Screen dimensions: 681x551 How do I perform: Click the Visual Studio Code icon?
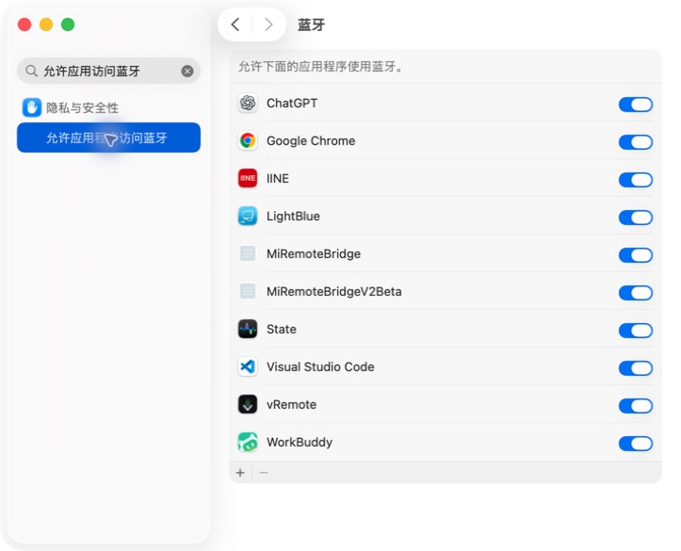248,367
